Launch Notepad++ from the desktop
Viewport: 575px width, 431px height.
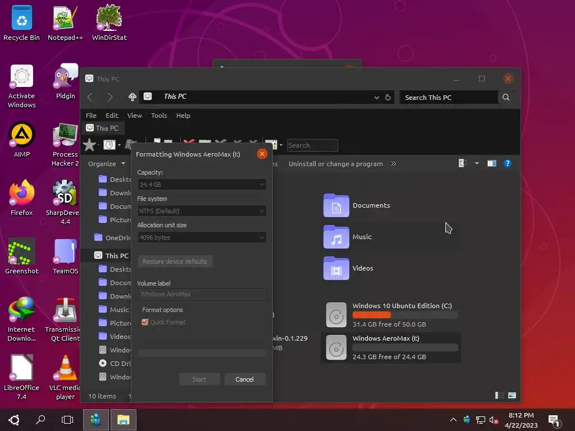point(65,22)
